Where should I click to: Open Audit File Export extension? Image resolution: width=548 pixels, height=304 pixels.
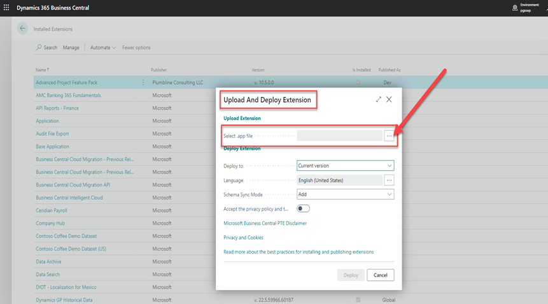[x=52, y=134]
